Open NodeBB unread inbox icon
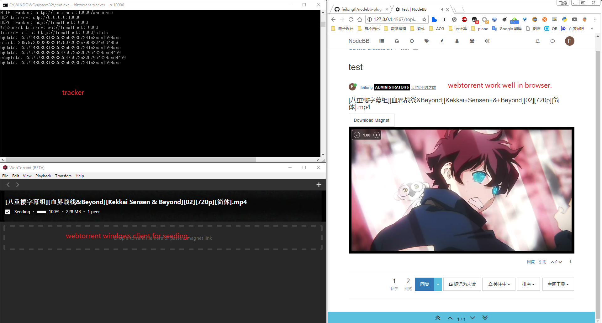 pyautogui.click(x=397, y=41)
